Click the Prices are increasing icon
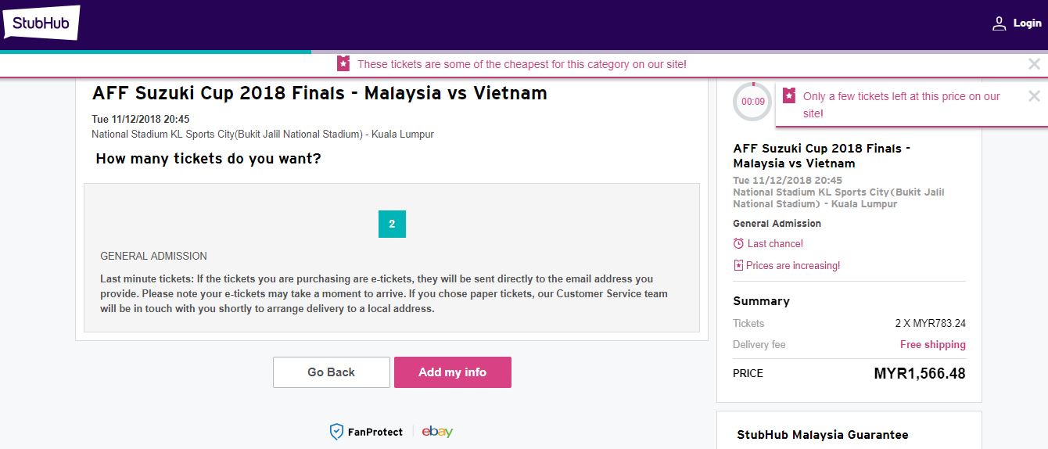This screenshot has width=1048, height=449. 738,266
